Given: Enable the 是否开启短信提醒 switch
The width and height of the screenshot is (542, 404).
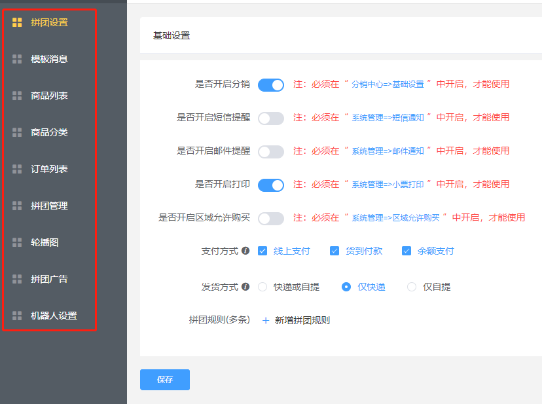Looking at the screenshot, I should (x=271, y=118).
